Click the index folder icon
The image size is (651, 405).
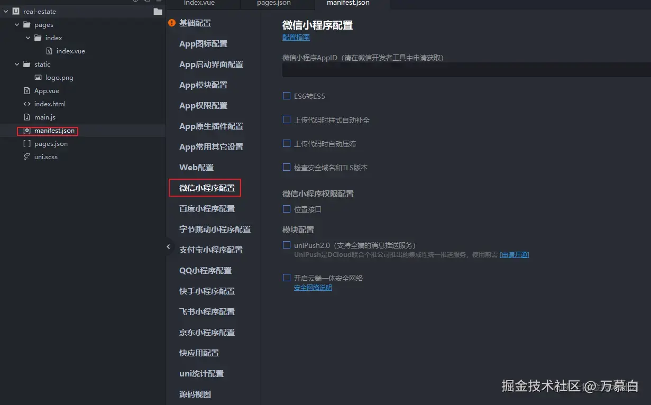click(38, 38)
